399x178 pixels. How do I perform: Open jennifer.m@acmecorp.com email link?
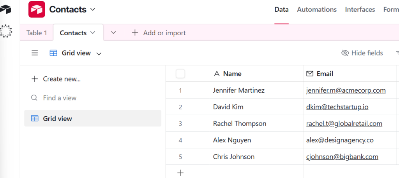tap(346, 90)
